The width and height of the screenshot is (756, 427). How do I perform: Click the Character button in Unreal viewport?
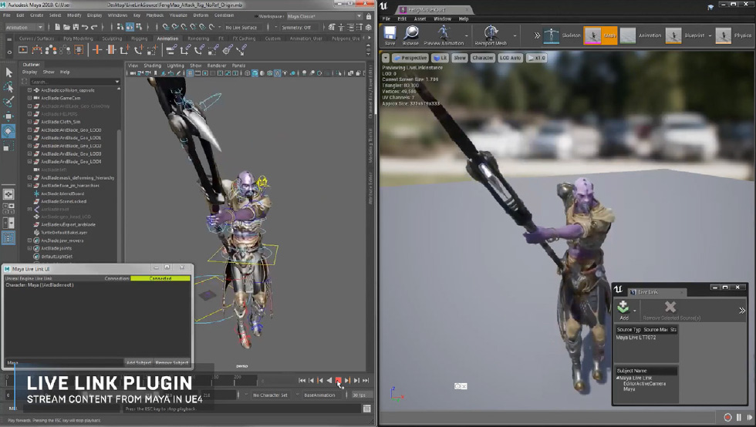(483, 58)
